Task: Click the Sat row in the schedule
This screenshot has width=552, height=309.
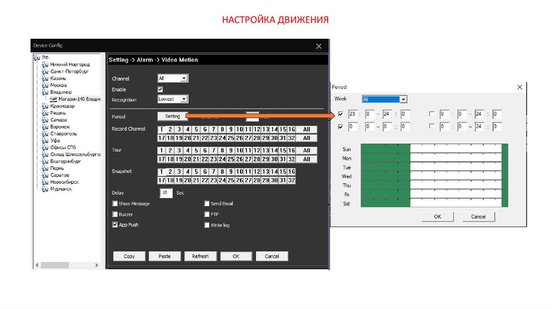Action: click(x=434, y=203)
